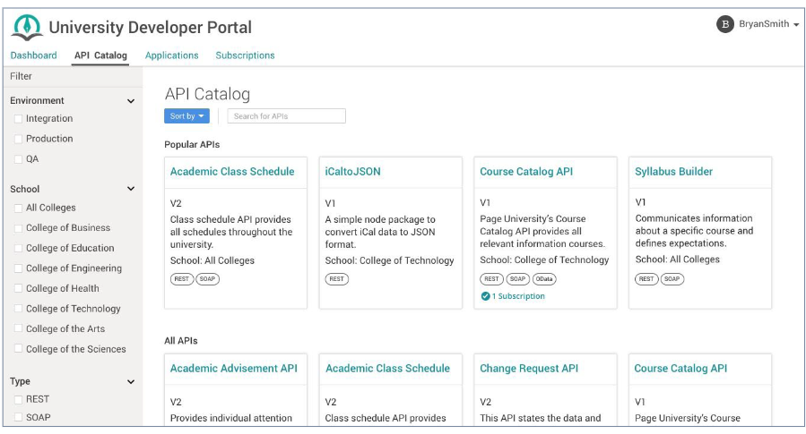
Task: Check the Integration environment checkbox
Action: click(19, 118)
